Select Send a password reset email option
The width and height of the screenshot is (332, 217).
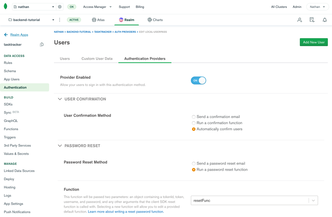[x=194, y=163]
